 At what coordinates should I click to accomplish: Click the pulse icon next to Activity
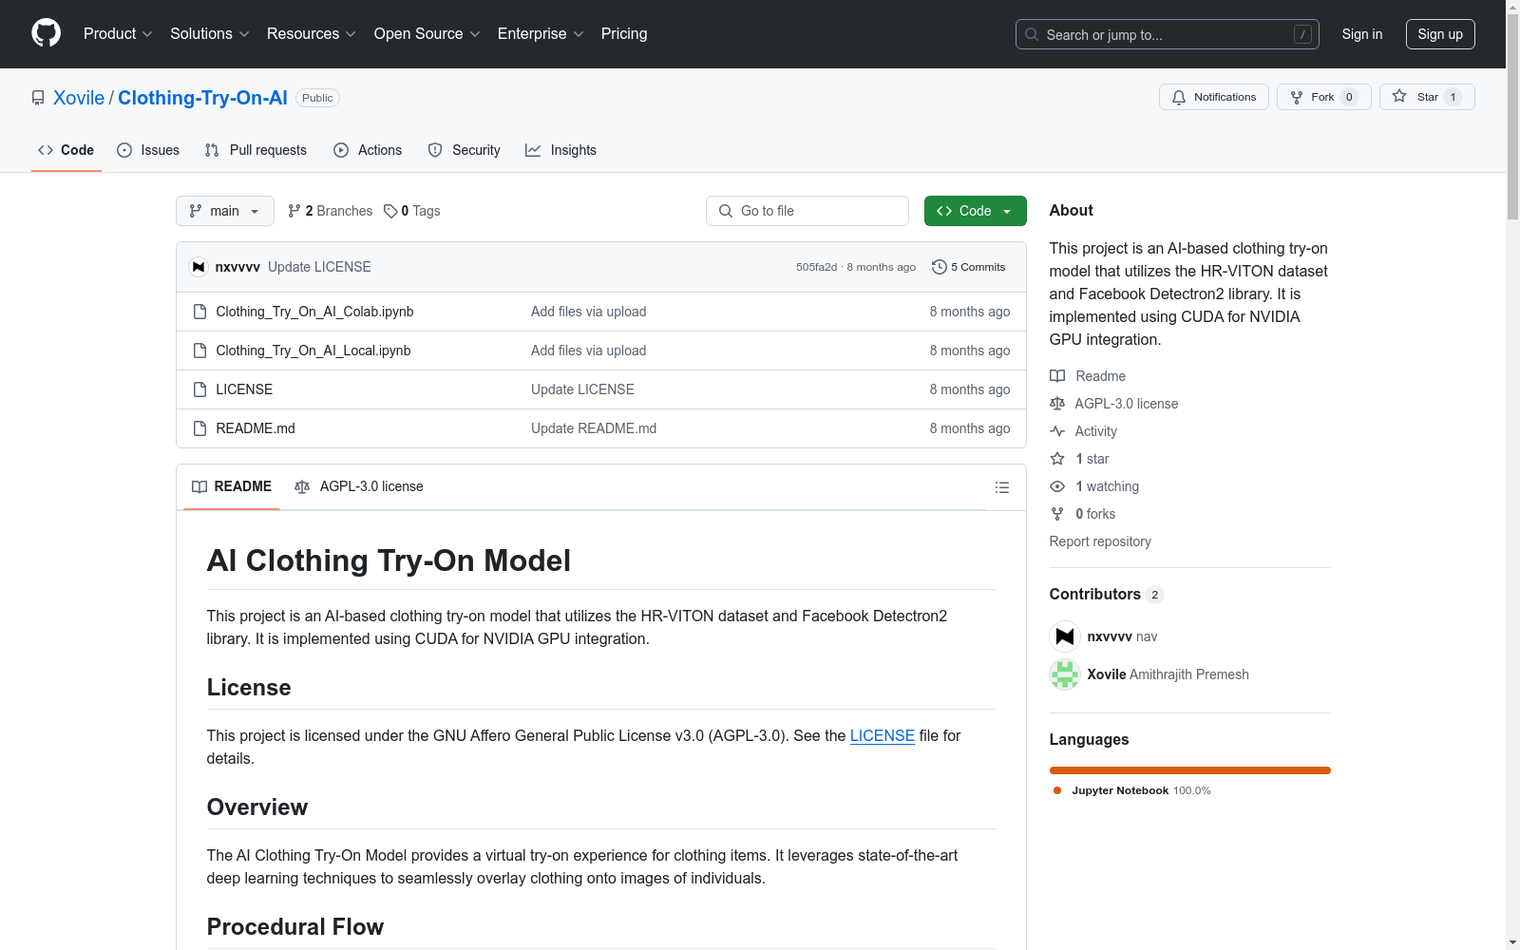point(1057,431)
